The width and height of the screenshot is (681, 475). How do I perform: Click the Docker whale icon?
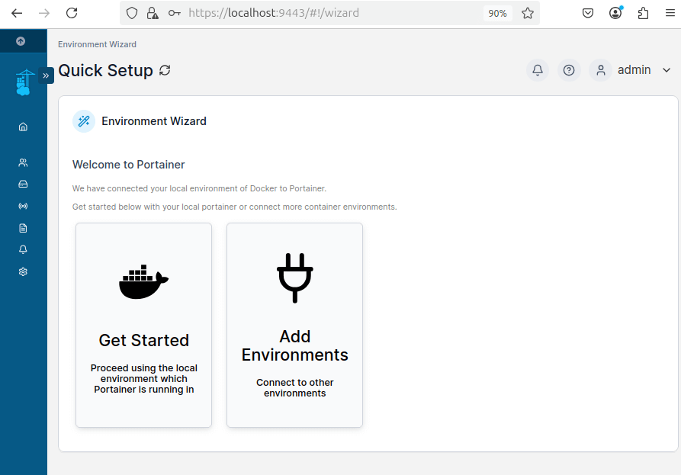[x=144, y=282]
